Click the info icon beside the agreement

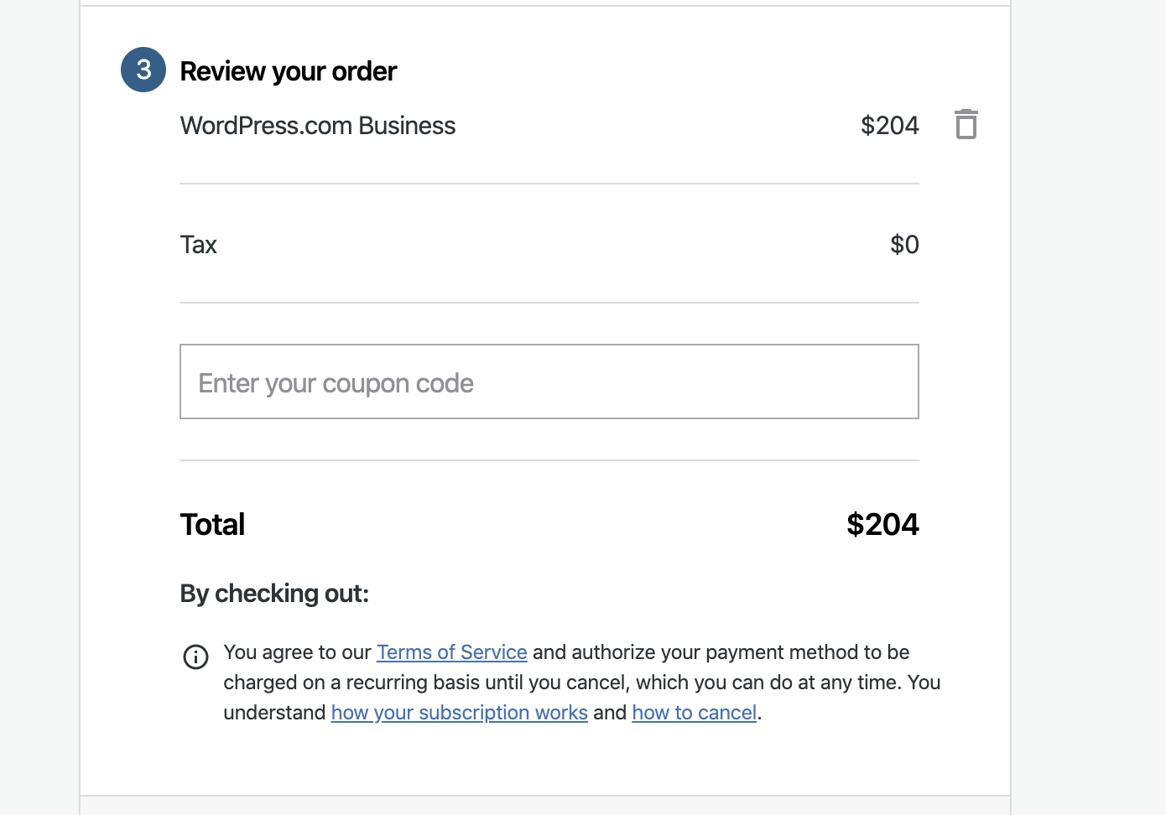[195, 657]
